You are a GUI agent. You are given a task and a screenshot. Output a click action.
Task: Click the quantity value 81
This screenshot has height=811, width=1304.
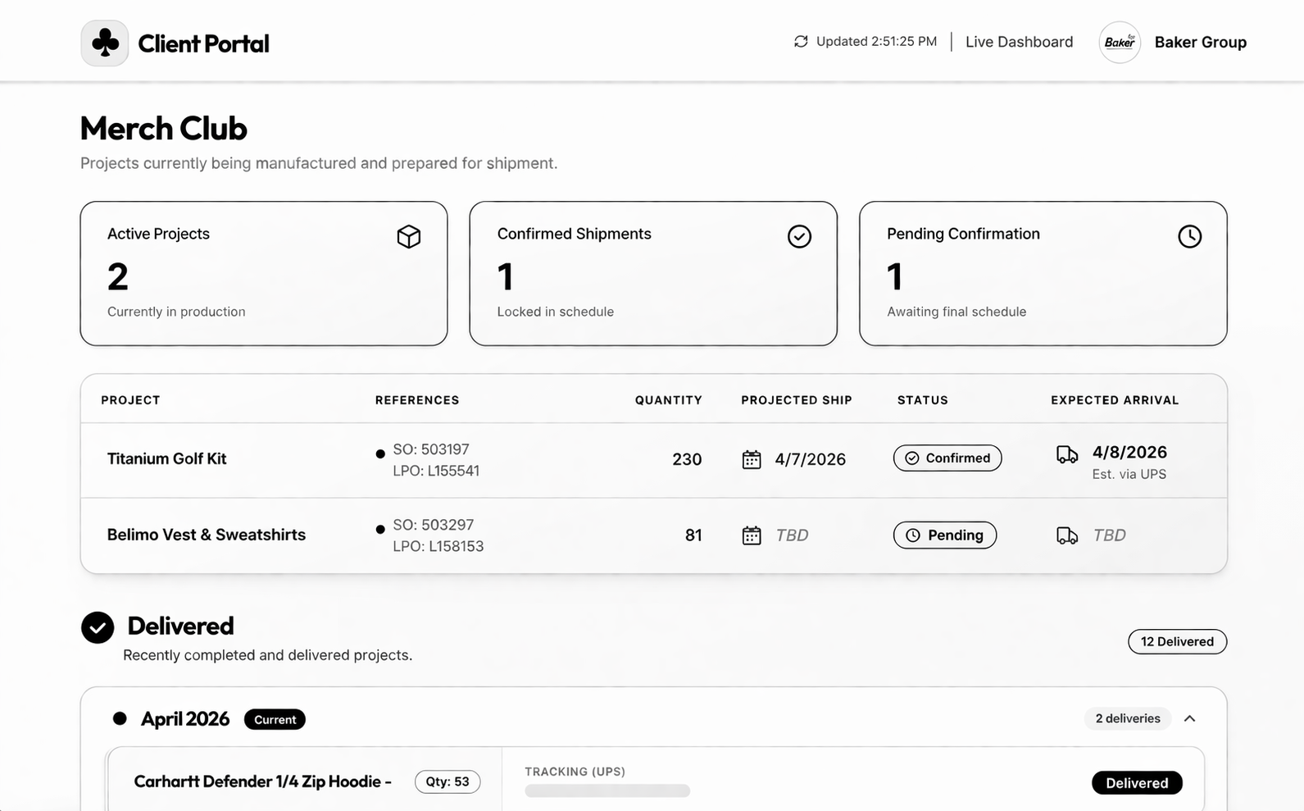[693, 535]
